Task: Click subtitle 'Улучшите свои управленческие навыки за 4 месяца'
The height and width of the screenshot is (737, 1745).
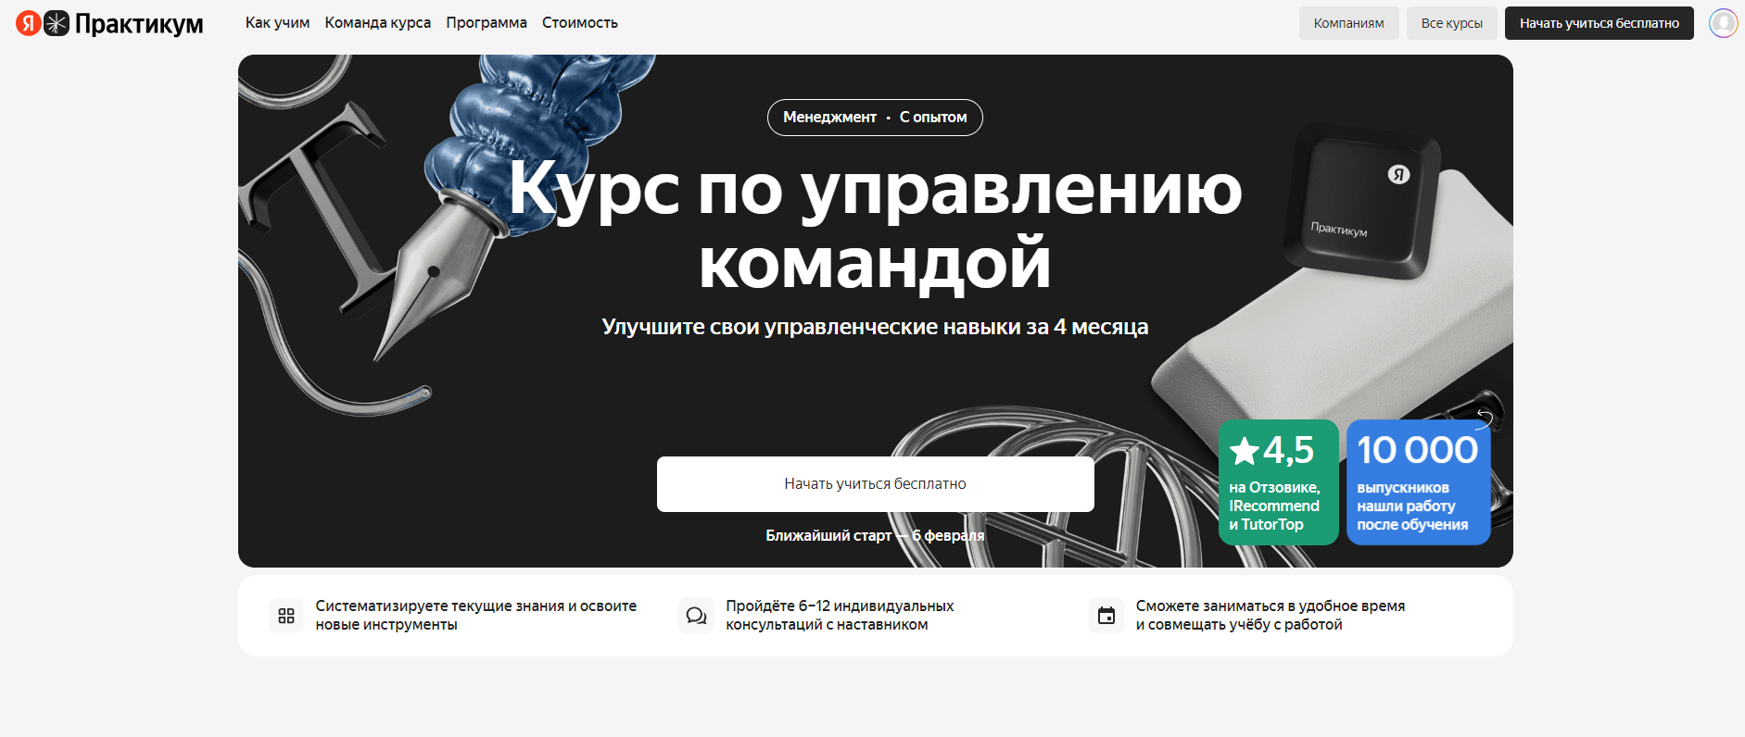Action: (875, 327)
